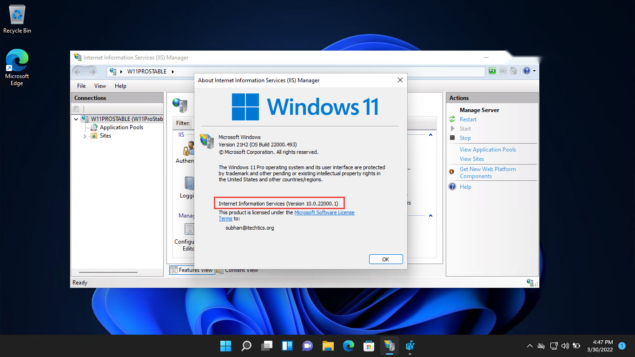
Task: Open Chat on the taskbar
Action: (307, 346)
